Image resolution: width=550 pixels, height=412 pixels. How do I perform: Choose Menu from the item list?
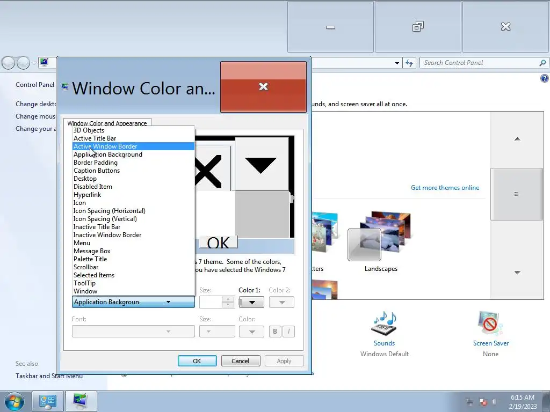pyautogui.click(x=133, y=243)
